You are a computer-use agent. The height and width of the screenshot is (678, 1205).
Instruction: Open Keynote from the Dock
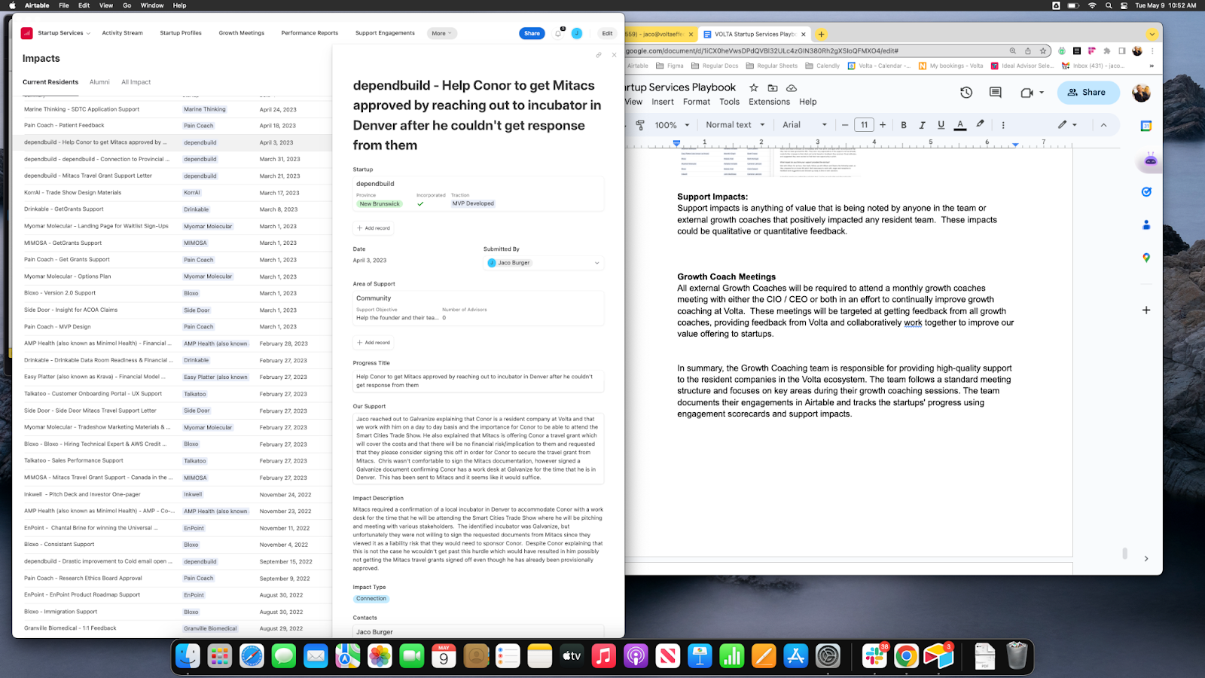pyautogui.click(x=700, y=656)
